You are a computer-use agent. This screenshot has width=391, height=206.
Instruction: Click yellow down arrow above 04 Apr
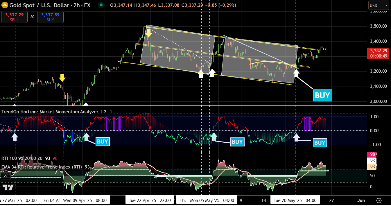click(x=62, y=78)
